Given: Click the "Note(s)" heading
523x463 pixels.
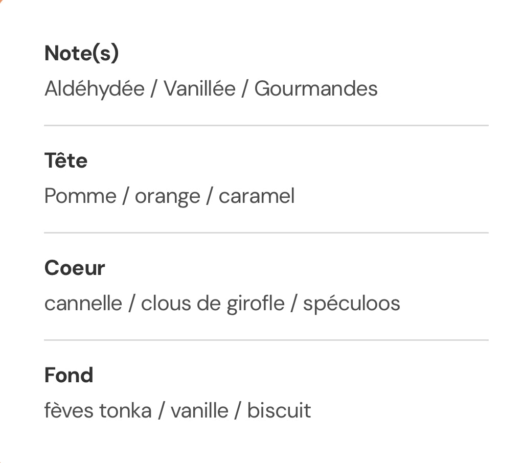Looking at the screenshot, I should (81, 53).
